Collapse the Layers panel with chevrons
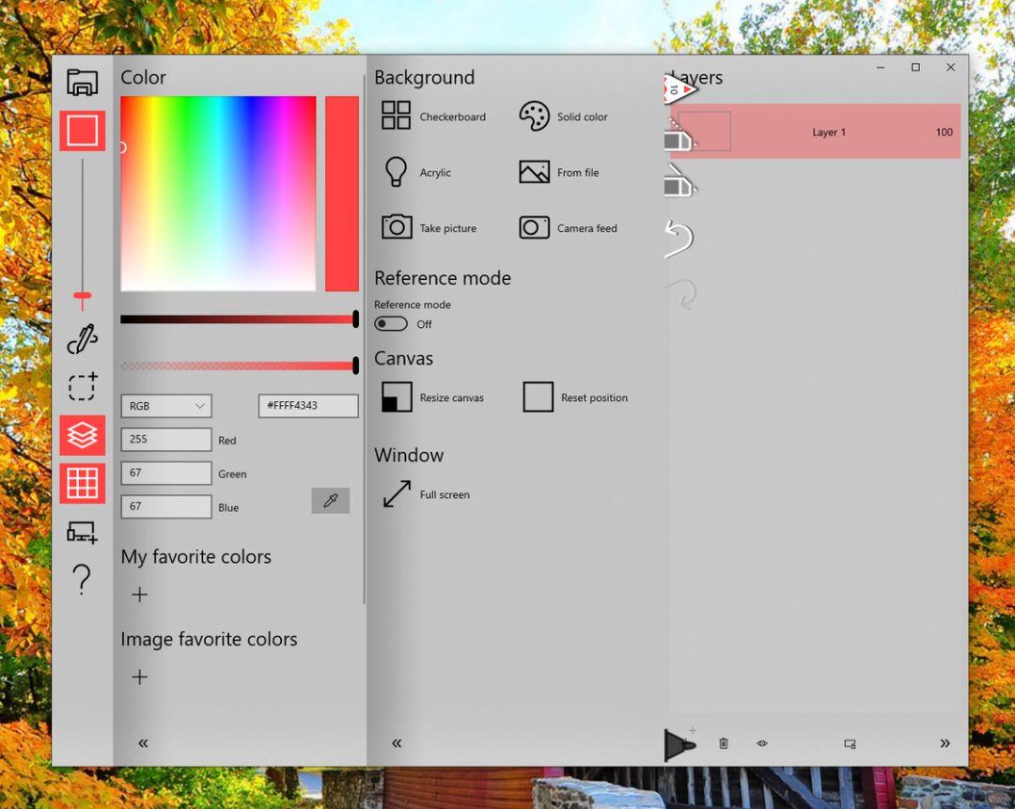The width and height of the screenshot is (1015, 809). pyautogui.click(x=945, y=743)
